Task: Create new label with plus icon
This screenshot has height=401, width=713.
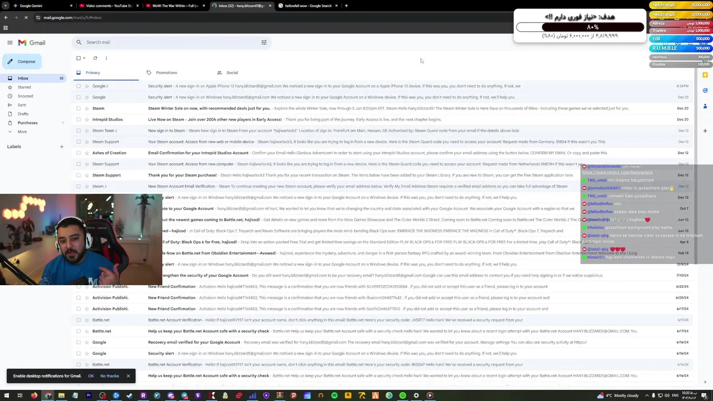Action: coord(62,147)
